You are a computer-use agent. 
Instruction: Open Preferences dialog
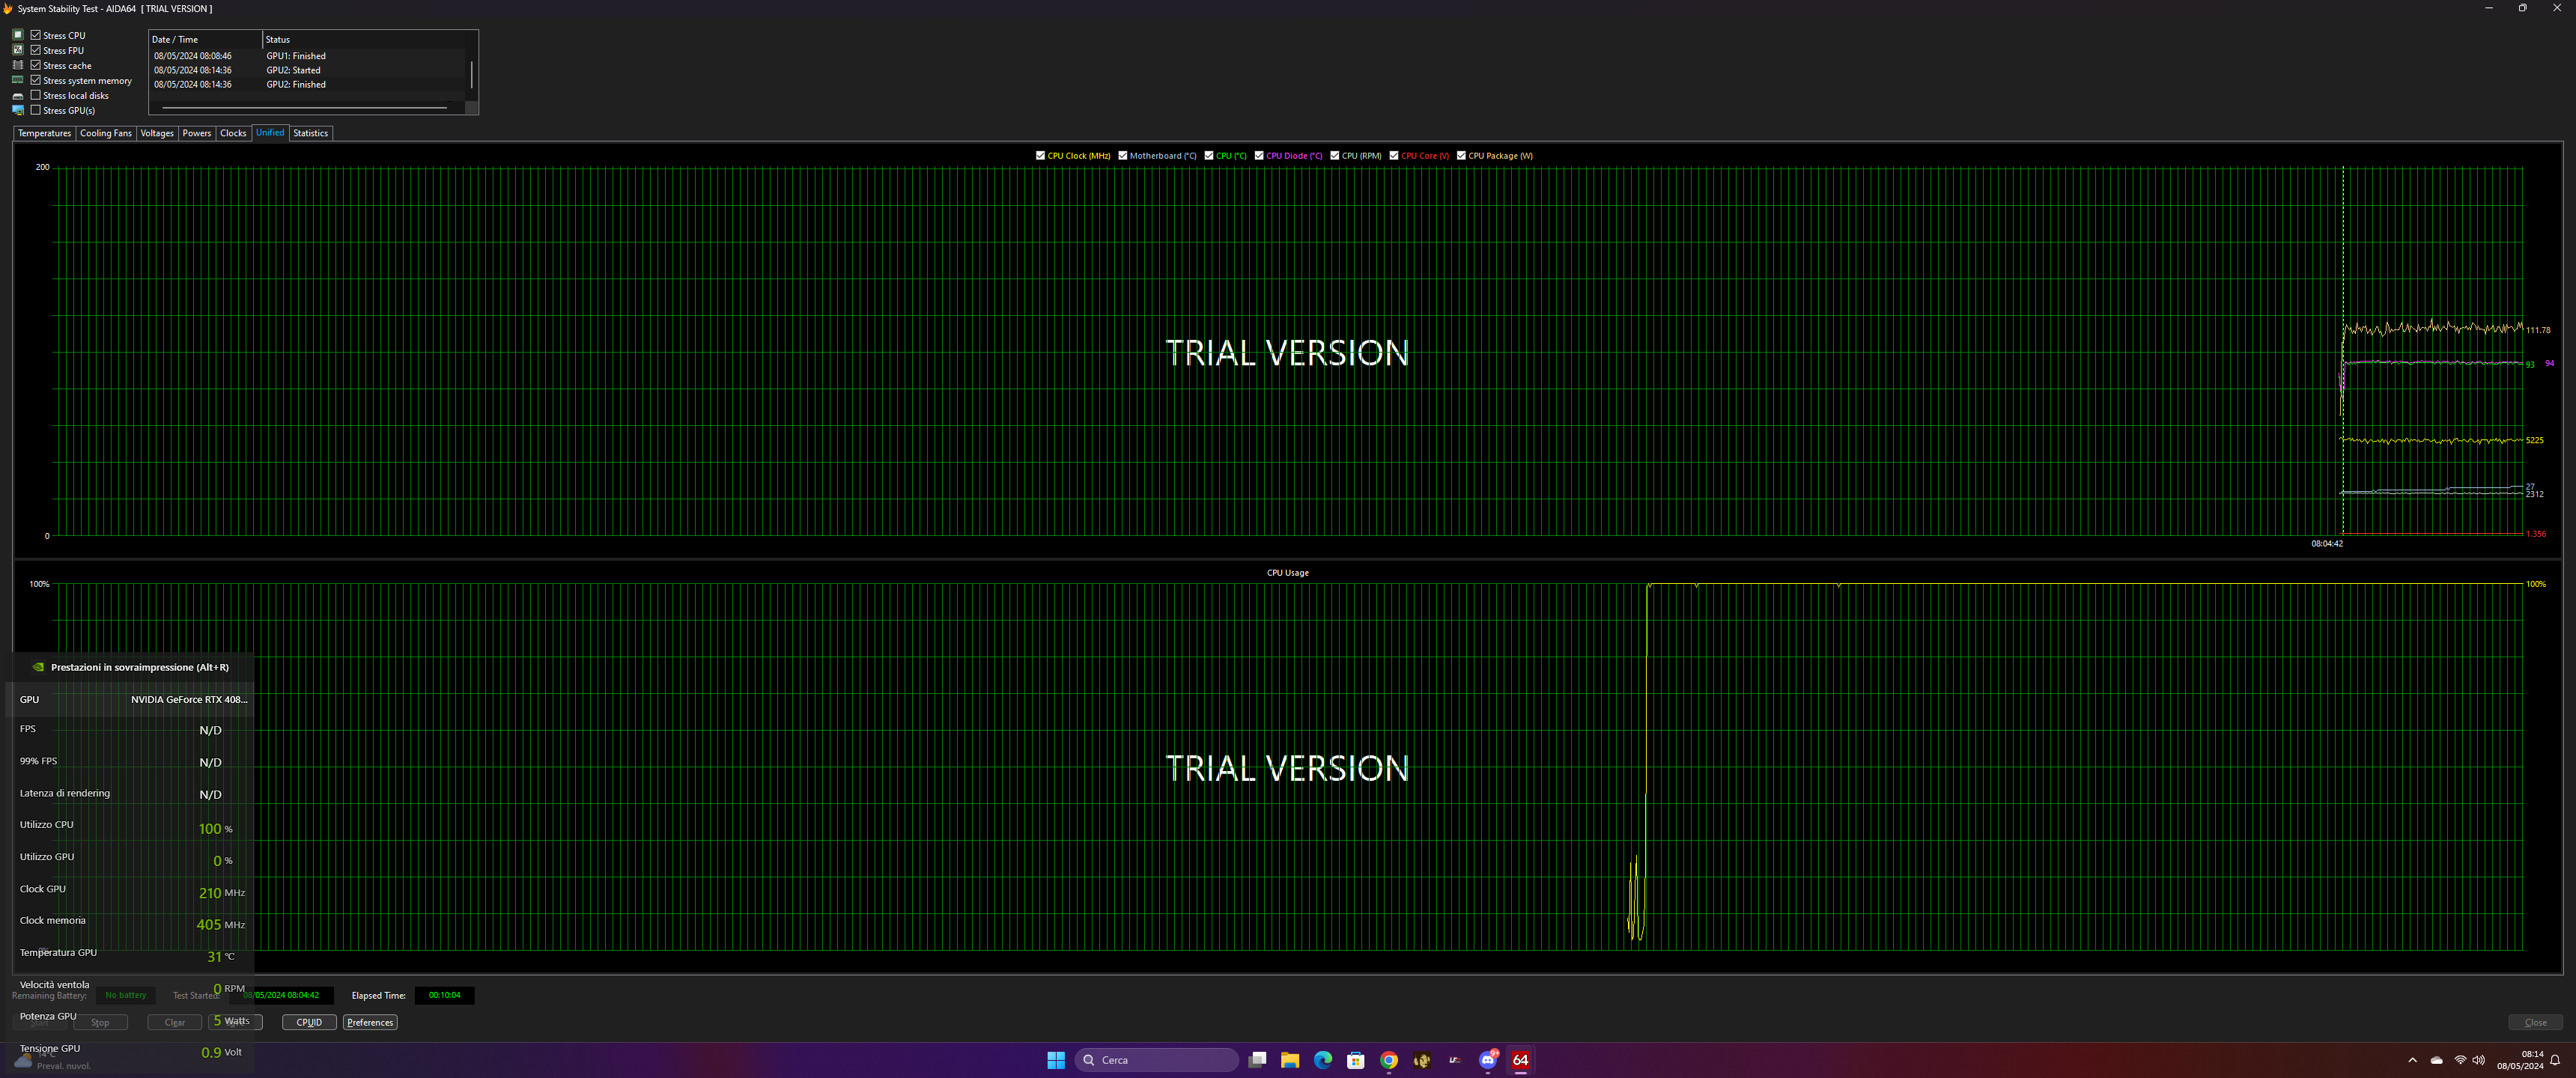[370, 1022]
